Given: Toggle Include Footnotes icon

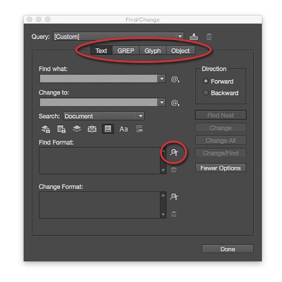Looking at the screenshot, I should (x=108, y=129).
